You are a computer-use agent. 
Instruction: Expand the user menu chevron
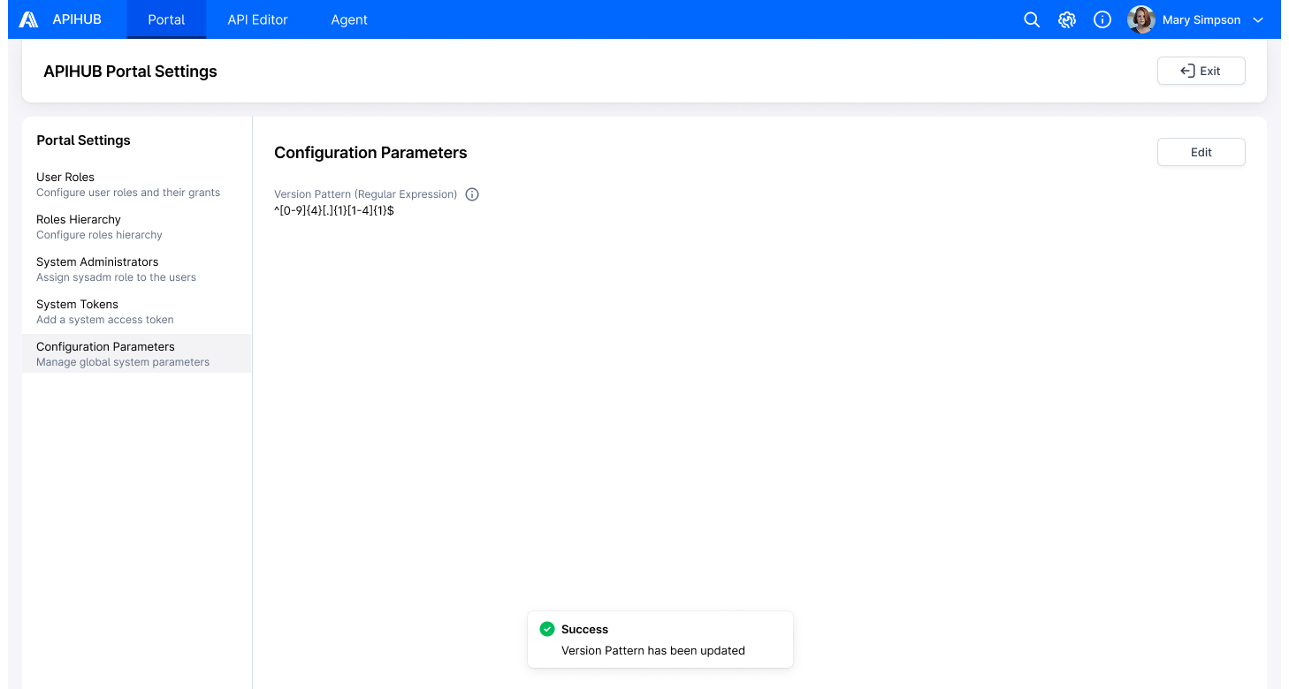pyautogui.click(x=1258, y=19)
